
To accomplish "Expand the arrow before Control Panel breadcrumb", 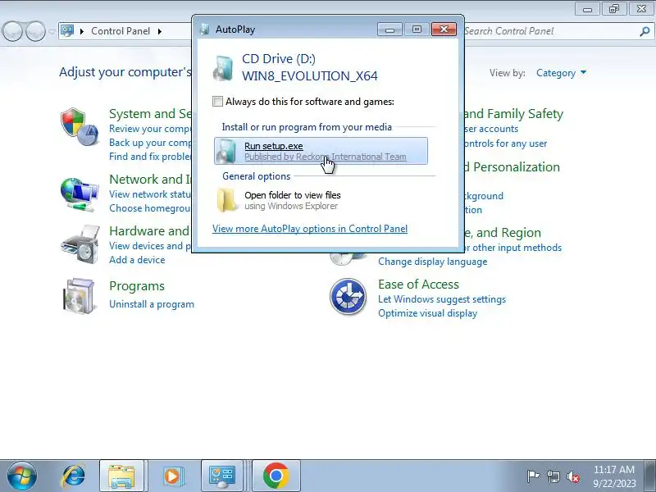I will tap(82, 31).
